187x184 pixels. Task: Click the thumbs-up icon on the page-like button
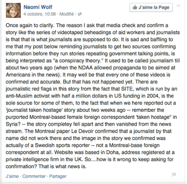coord(135,7)
